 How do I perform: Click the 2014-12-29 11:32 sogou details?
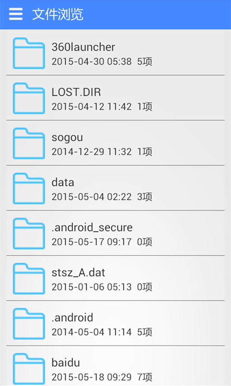[102, 152]
